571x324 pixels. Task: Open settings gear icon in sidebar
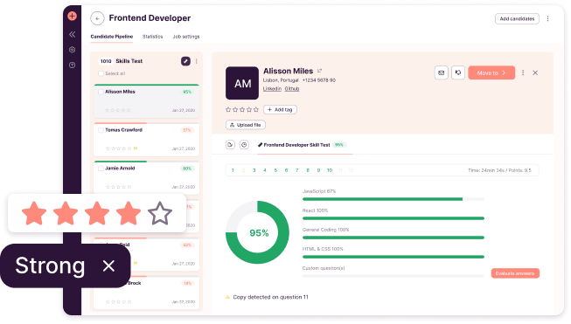72,50
